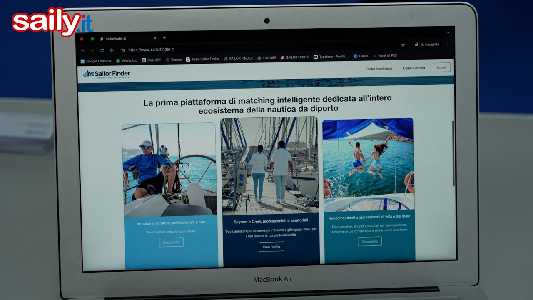Open the WhatsApp bookmark

(127, 60)
